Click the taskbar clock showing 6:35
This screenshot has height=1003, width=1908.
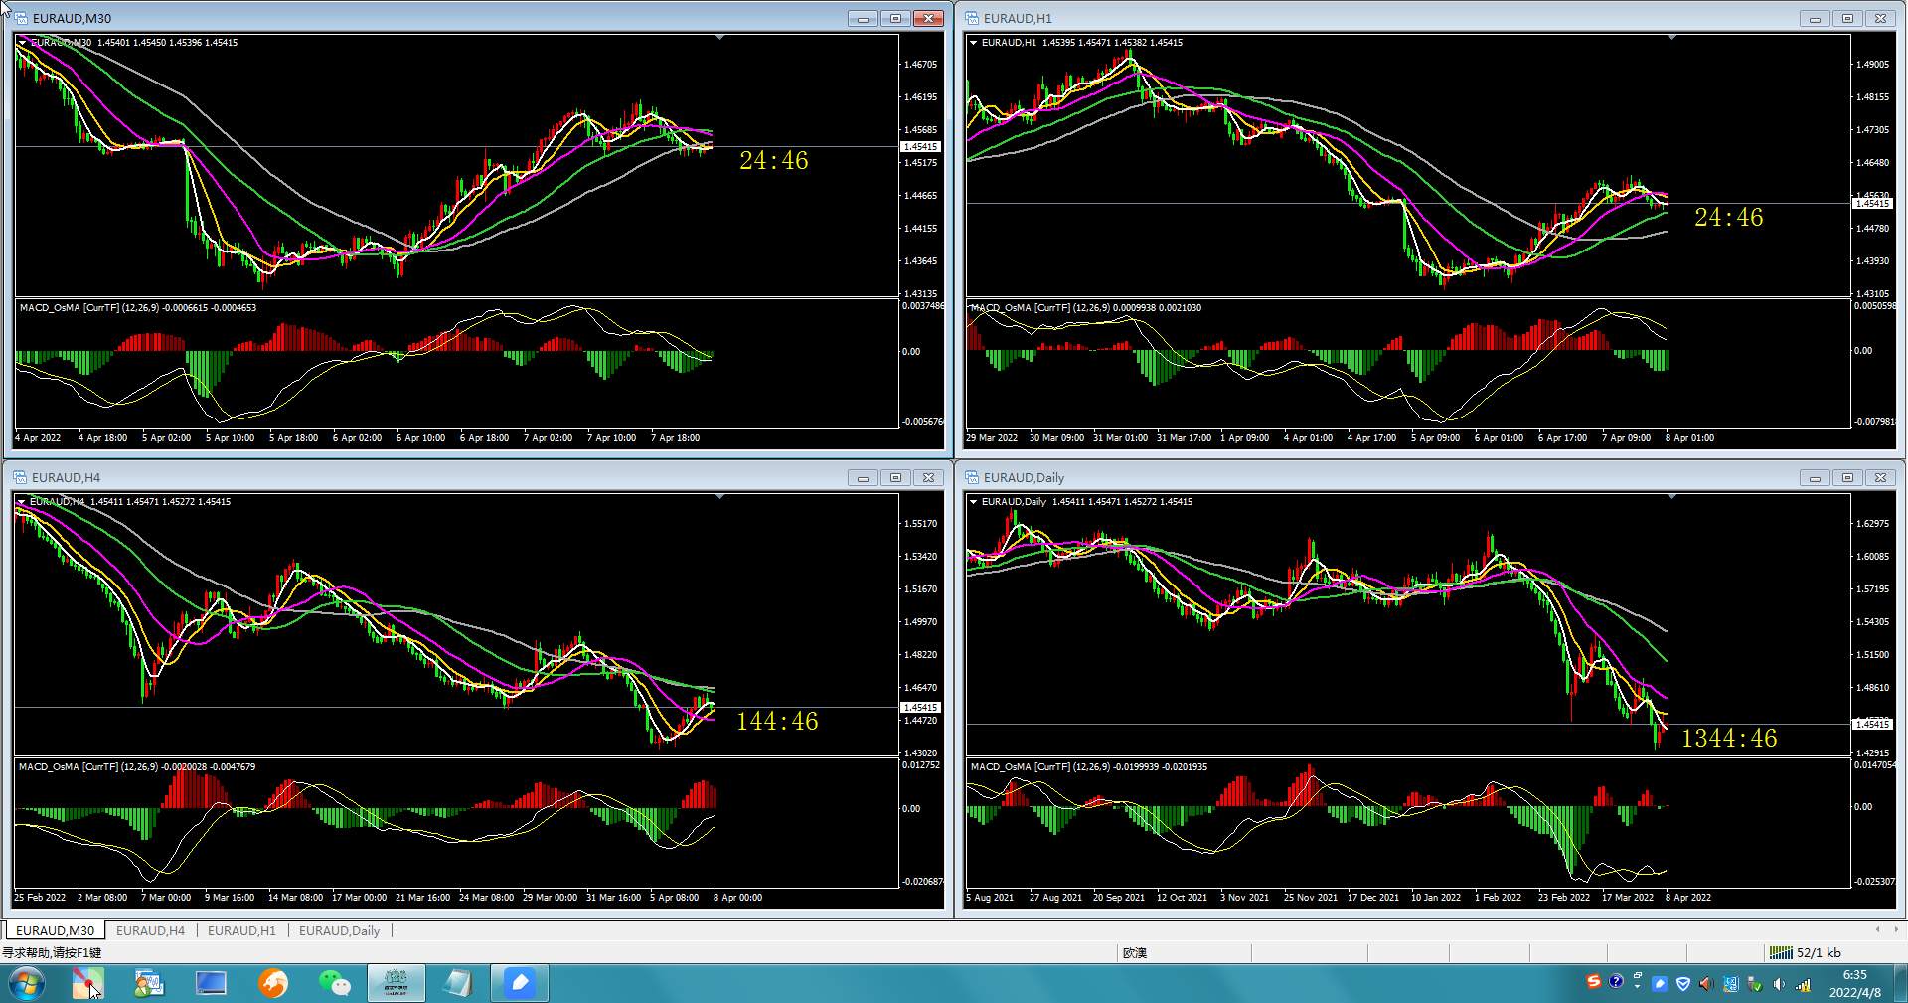[1854, 984]
